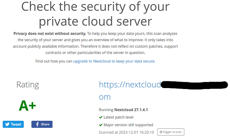Viewport: 230px width, 139px height.
Task: Click the Facebook f logo icon
Action: coord(37,124)
